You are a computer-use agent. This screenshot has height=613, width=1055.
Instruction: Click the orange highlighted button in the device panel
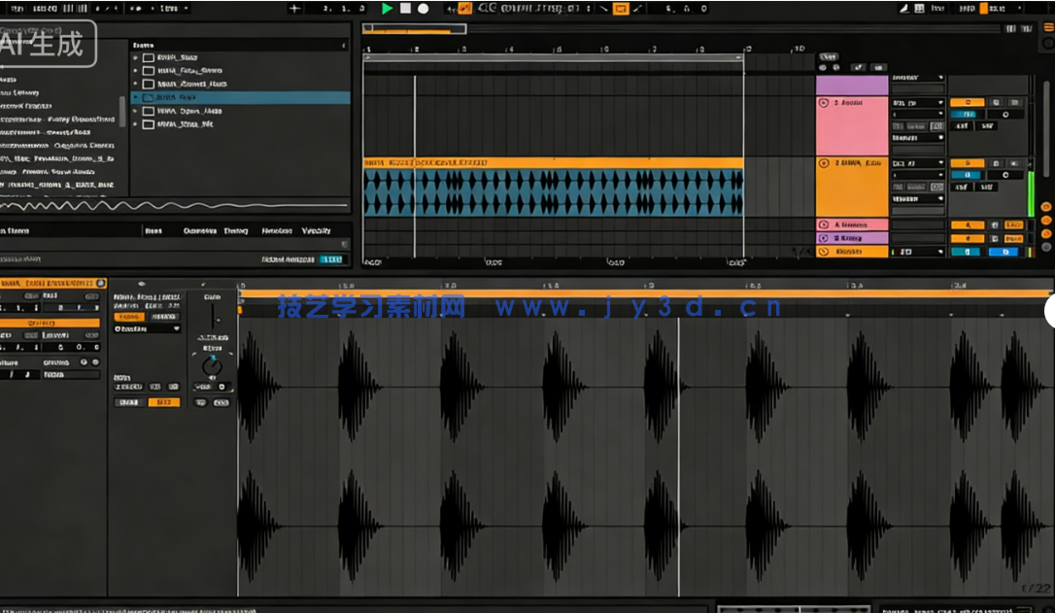(164, 401)
